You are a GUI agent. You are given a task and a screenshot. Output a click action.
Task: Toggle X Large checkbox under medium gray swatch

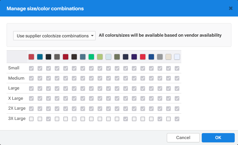(160, 98)
